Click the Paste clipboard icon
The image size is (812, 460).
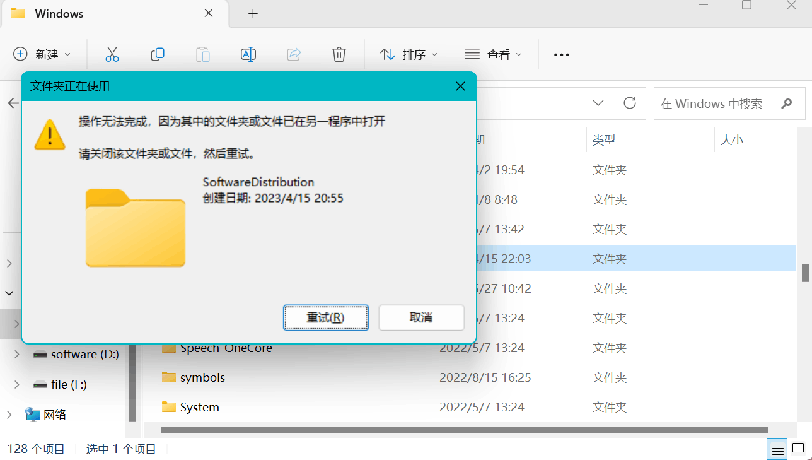coord(203,54)
